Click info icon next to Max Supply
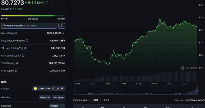Image resolution: width=205 pixels, height=108 pixels. (16, 71)
